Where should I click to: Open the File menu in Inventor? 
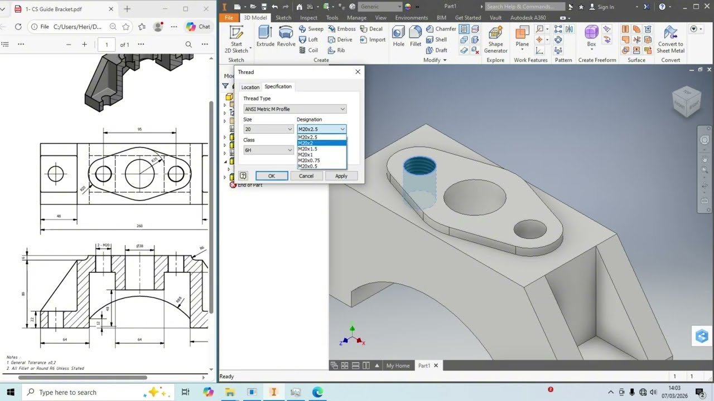[x=229, y=18]
